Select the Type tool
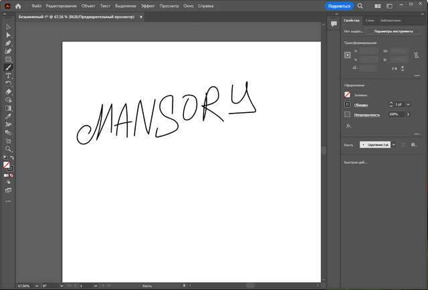This screenshot has width=428, height=290. 9,76
